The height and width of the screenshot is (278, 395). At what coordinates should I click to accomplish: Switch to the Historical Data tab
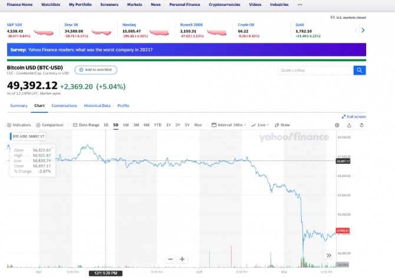97,106
